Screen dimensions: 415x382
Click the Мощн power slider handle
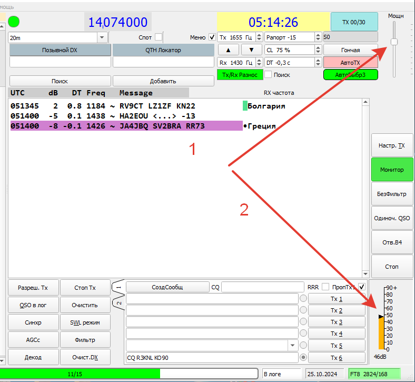(394, 42)
